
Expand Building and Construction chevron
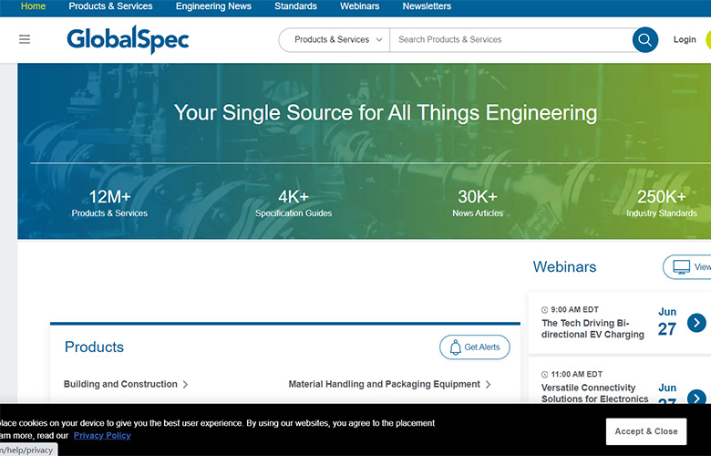(185, 385)
